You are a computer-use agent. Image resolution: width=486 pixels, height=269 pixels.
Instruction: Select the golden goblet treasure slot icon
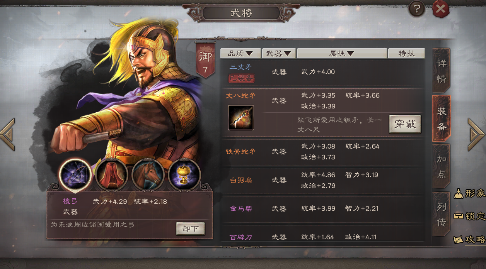(184, 175)
